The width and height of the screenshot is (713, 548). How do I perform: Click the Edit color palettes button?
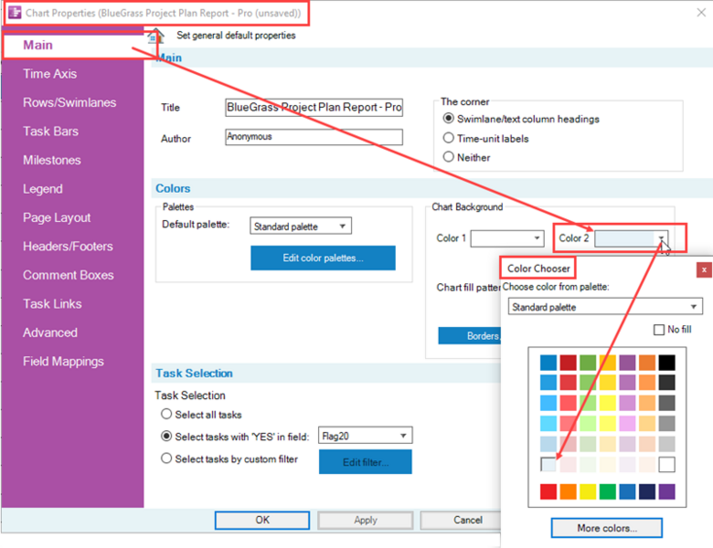click(323, 258)
